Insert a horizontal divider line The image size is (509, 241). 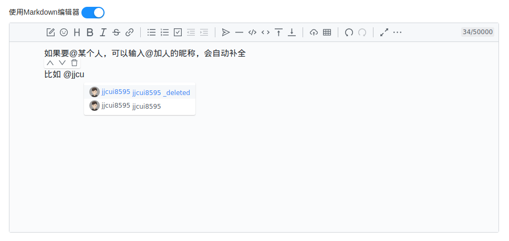point(239,32)
